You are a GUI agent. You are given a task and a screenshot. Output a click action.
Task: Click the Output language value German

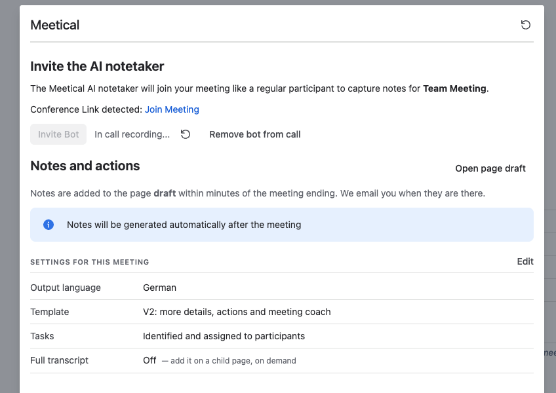(159, 288)
